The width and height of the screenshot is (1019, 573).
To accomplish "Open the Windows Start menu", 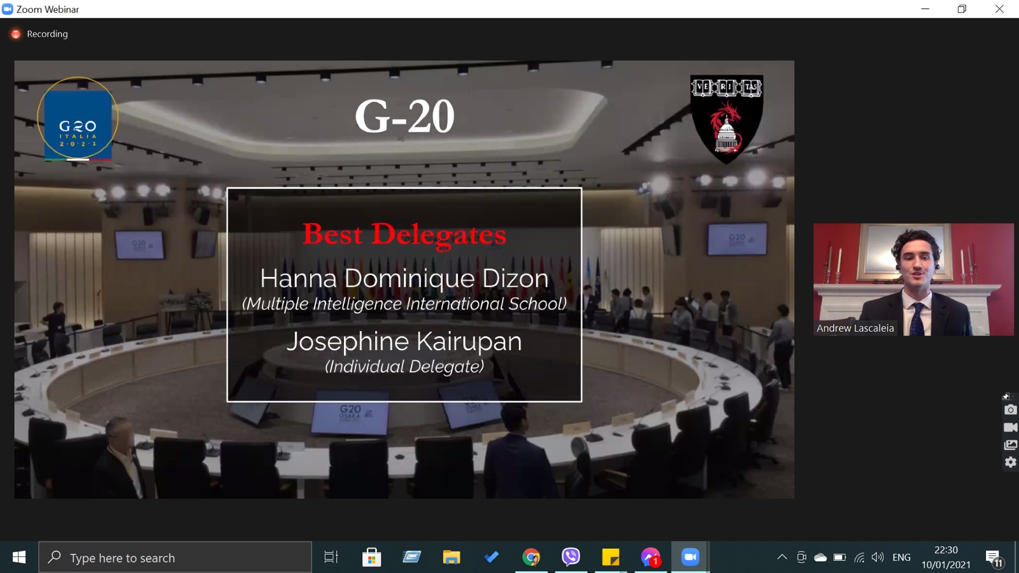I will click(x=19, y=558).
